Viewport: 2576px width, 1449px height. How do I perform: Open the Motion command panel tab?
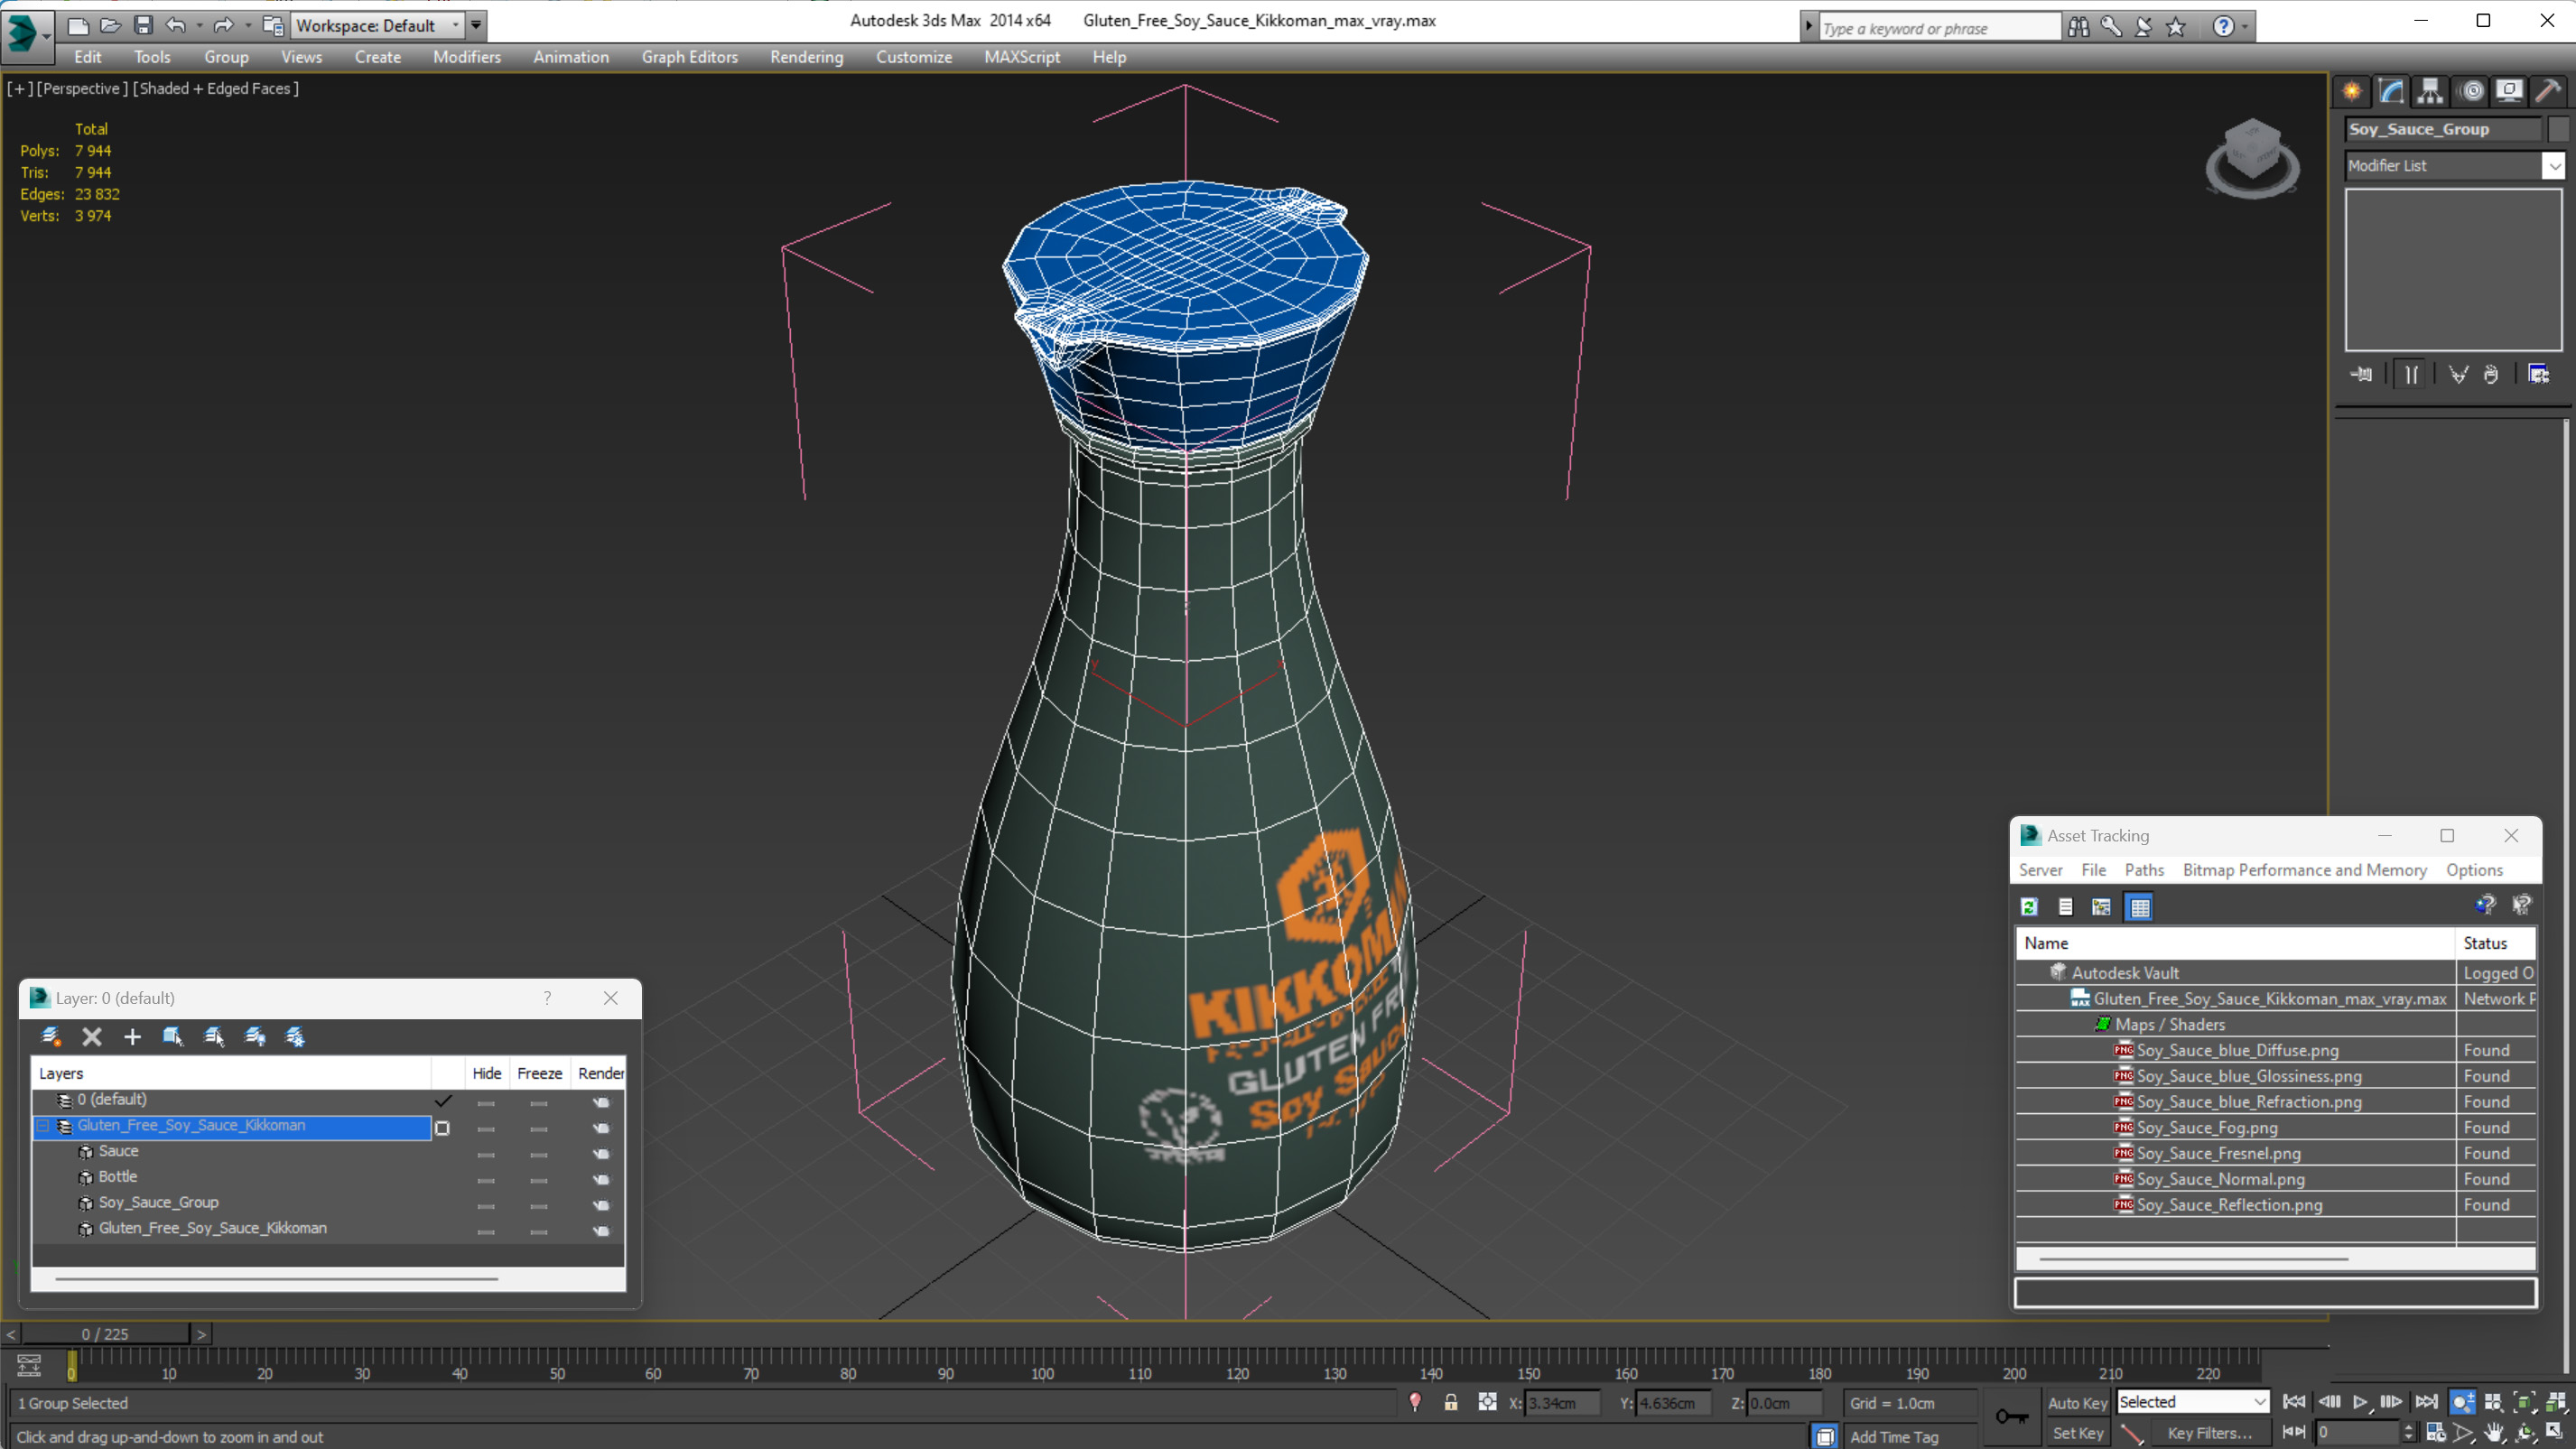pyautogui.click(x=2472, y=92)
